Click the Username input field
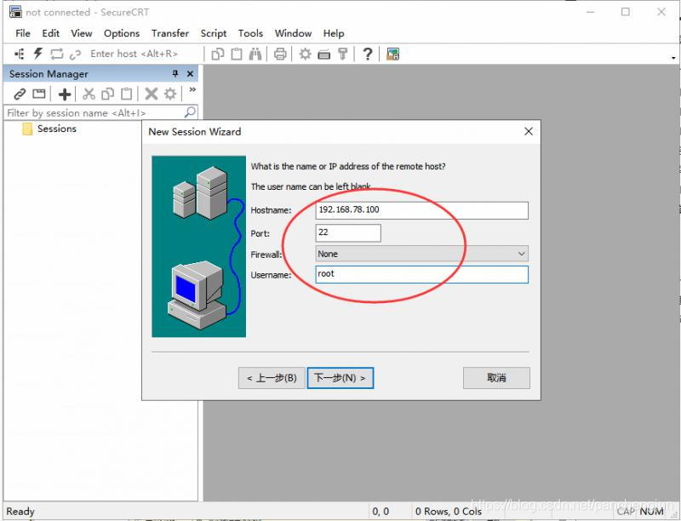Viewport: 681px width, 521px height. tap(421, 274)
